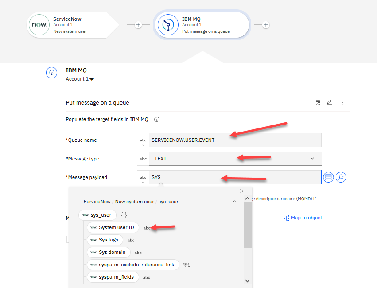Add a new node after IBM MQ
This screenshot has width=377, height=288.
coord(266,25)
